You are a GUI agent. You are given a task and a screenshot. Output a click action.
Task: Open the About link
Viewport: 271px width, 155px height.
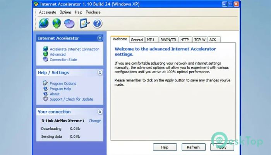55,94
